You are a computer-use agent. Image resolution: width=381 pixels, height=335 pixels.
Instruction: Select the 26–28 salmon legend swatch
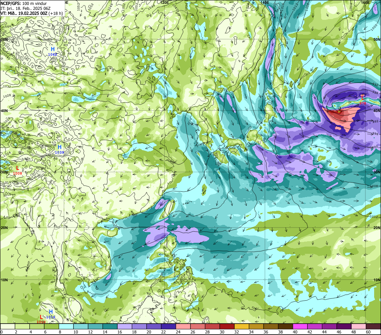point(198,326)
